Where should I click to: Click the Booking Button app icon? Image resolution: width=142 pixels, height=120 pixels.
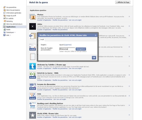[33, 106]
